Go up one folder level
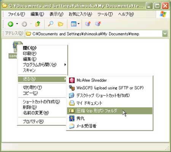 click(x=38, y=24)
